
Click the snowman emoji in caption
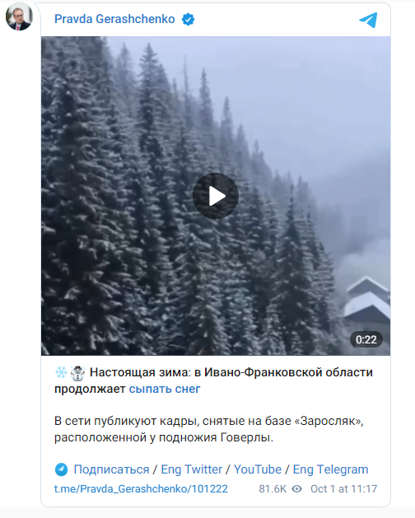point(78,373)
